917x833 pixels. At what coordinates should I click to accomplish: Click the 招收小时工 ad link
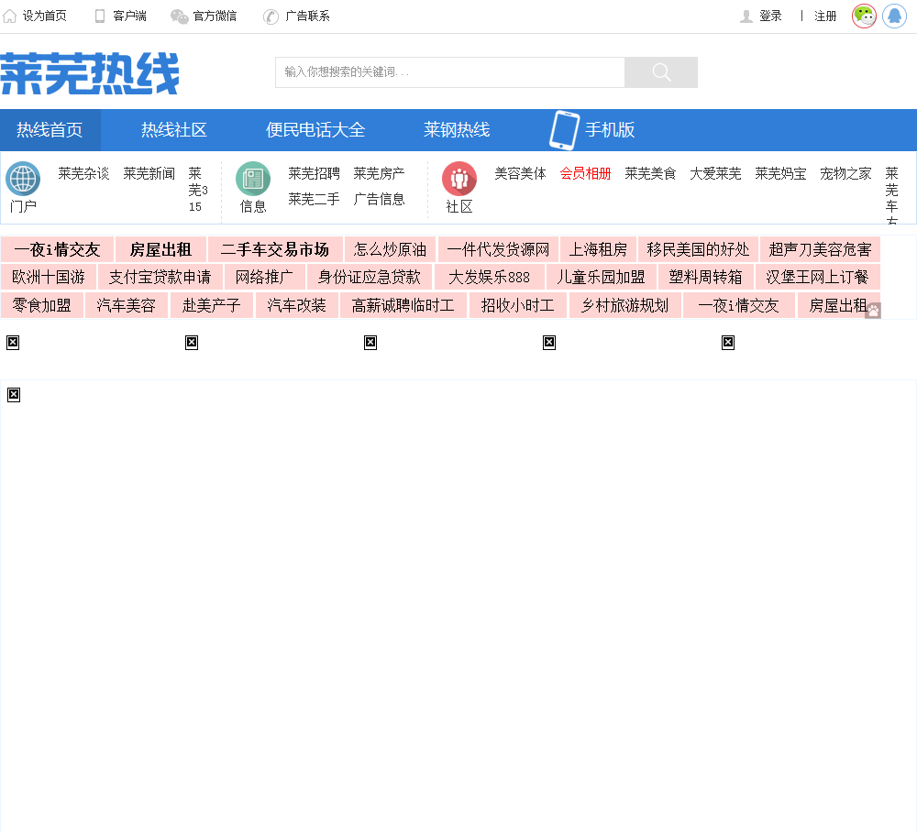coord(518,305)
